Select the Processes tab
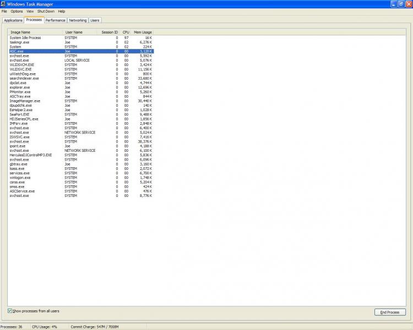This screenshot has height=330, width=413. coord(34,20)
